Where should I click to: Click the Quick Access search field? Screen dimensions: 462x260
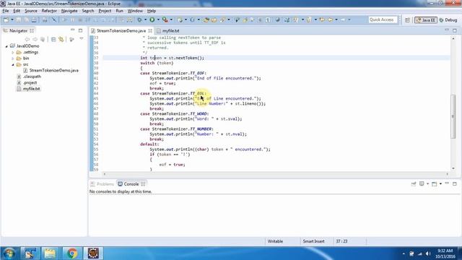(x=383, y=19)
